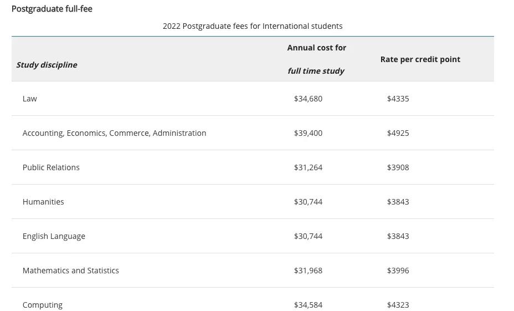The height and width of the screenshot is (311, 514).
Task: Click the 2022 Postgraduate fees table caption
Action: 253,26
